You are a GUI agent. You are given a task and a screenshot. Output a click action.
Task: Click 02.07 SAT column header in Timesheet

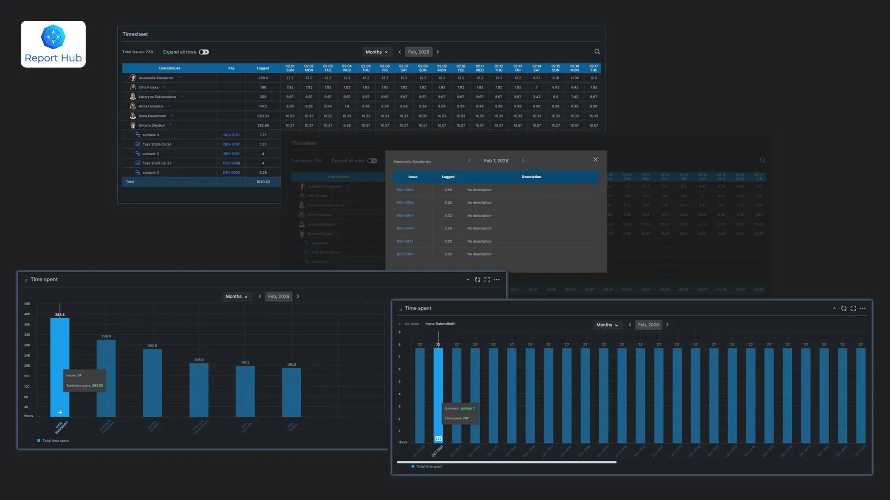[x=404, y=68]
